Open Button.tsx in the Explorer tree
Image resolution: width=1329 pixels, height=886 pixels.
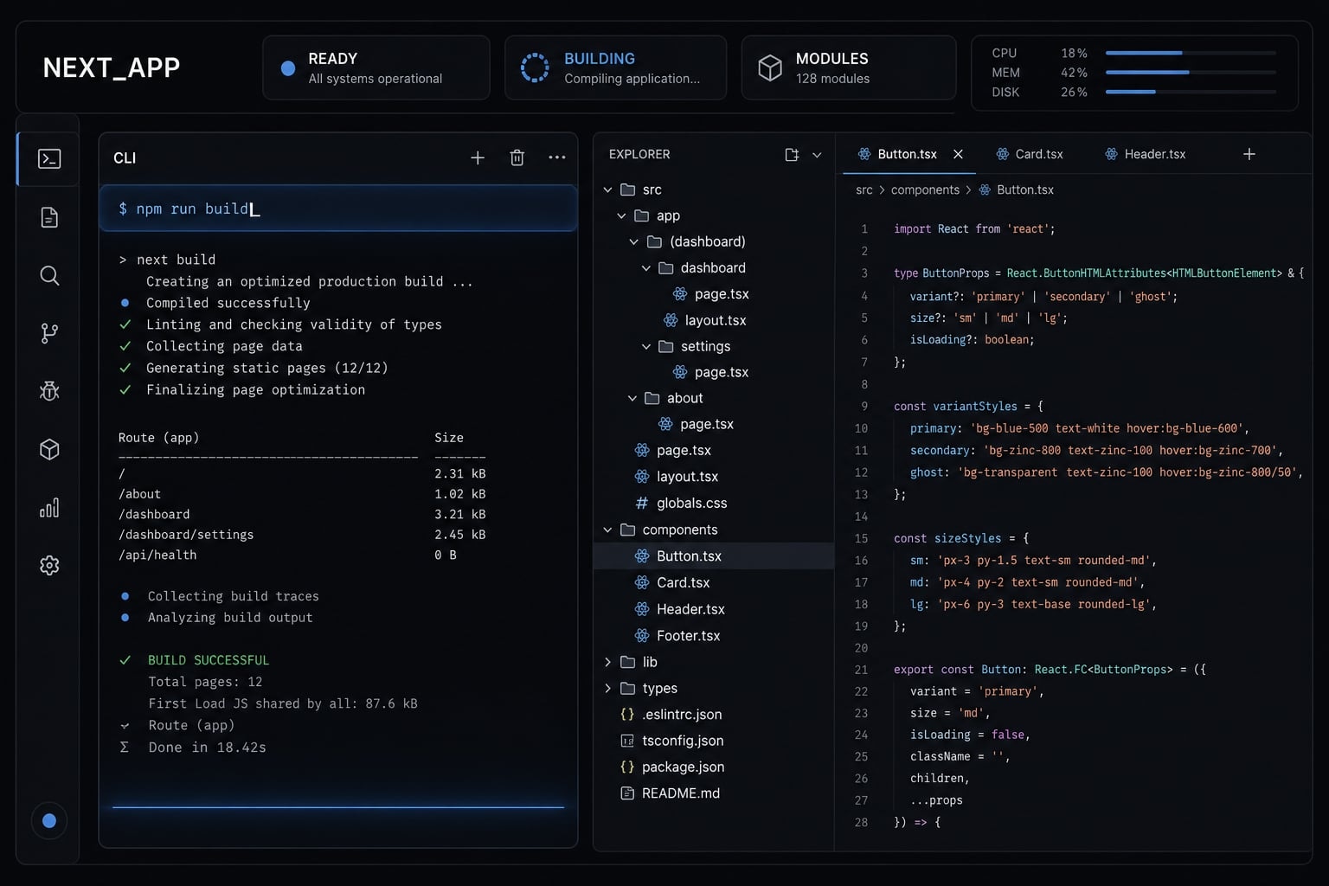point(714,556)
